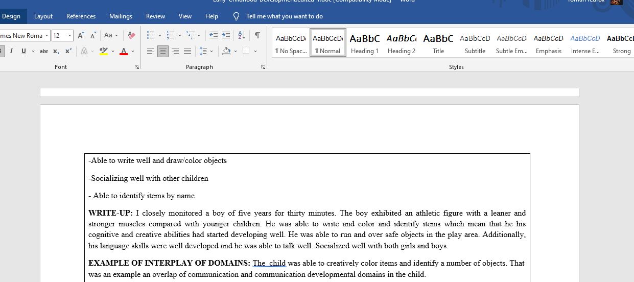Click the Borders grid icon

click(246, 51)
